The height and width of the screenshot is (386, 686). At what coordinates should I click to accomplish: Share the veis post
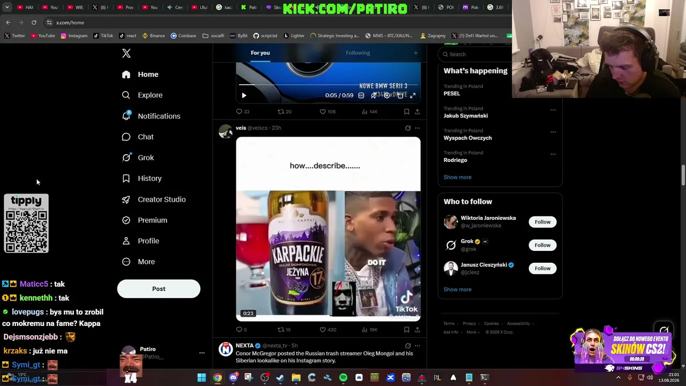pyautogui.click(x=417, y=329)
